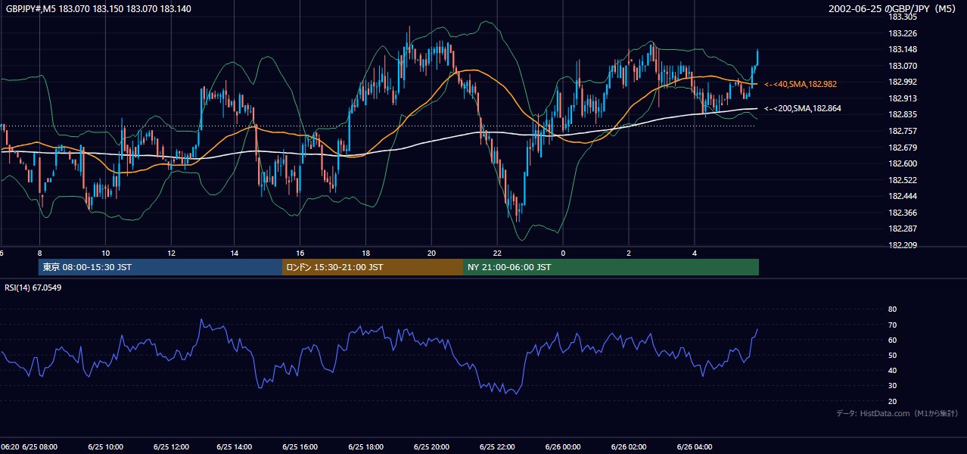Screen dimensions: 967x454
Task: Click the 6/25 18:00 time axis label
Action: click(x=366, y=446)
